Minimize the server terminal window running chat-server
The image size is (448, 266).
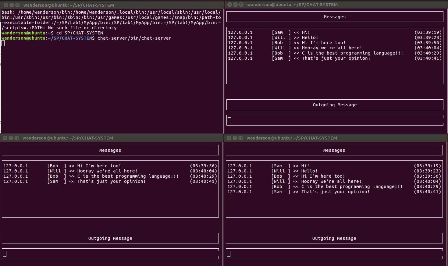pyautogui.click(x=12, y=5)
